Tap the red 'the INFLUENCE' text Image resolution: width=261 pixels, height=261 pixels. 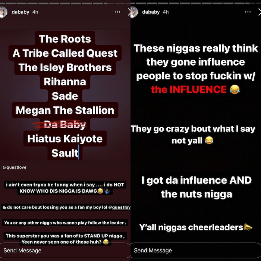[189, 89]
